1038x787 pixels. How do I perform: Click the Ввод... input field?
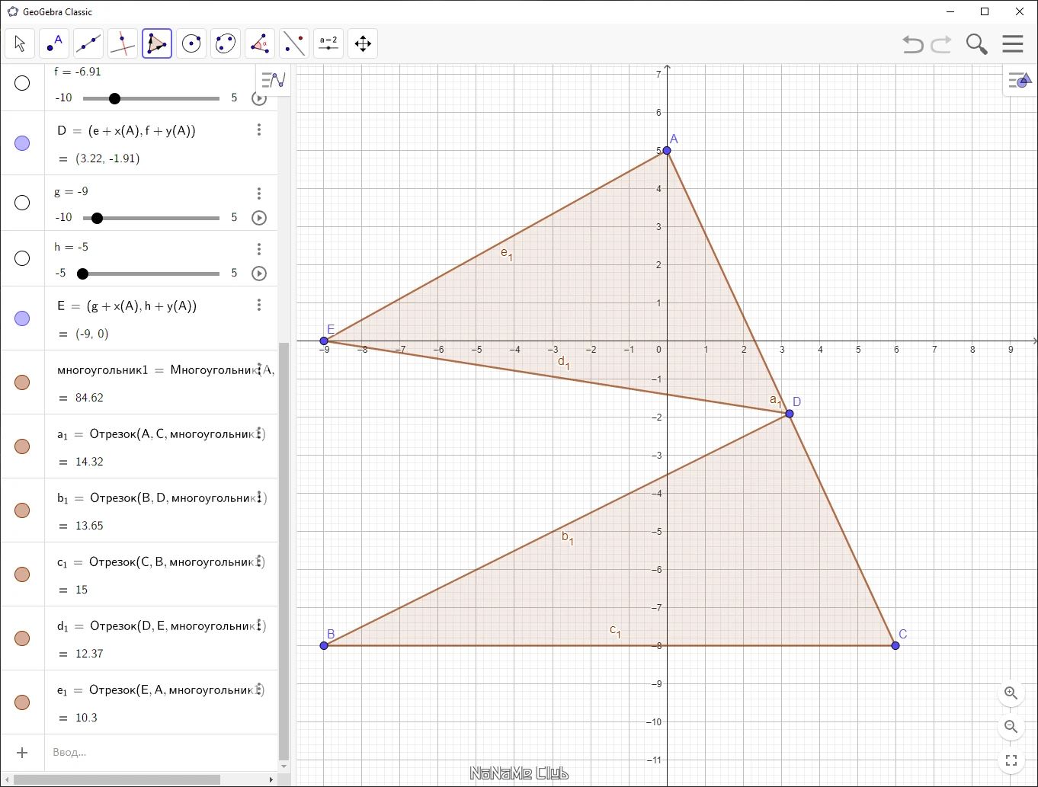coord(160,753)
